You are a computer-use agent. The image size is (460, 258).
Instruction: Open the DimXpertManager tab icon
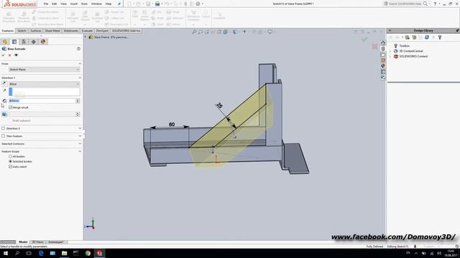click(x=34, y=42)
